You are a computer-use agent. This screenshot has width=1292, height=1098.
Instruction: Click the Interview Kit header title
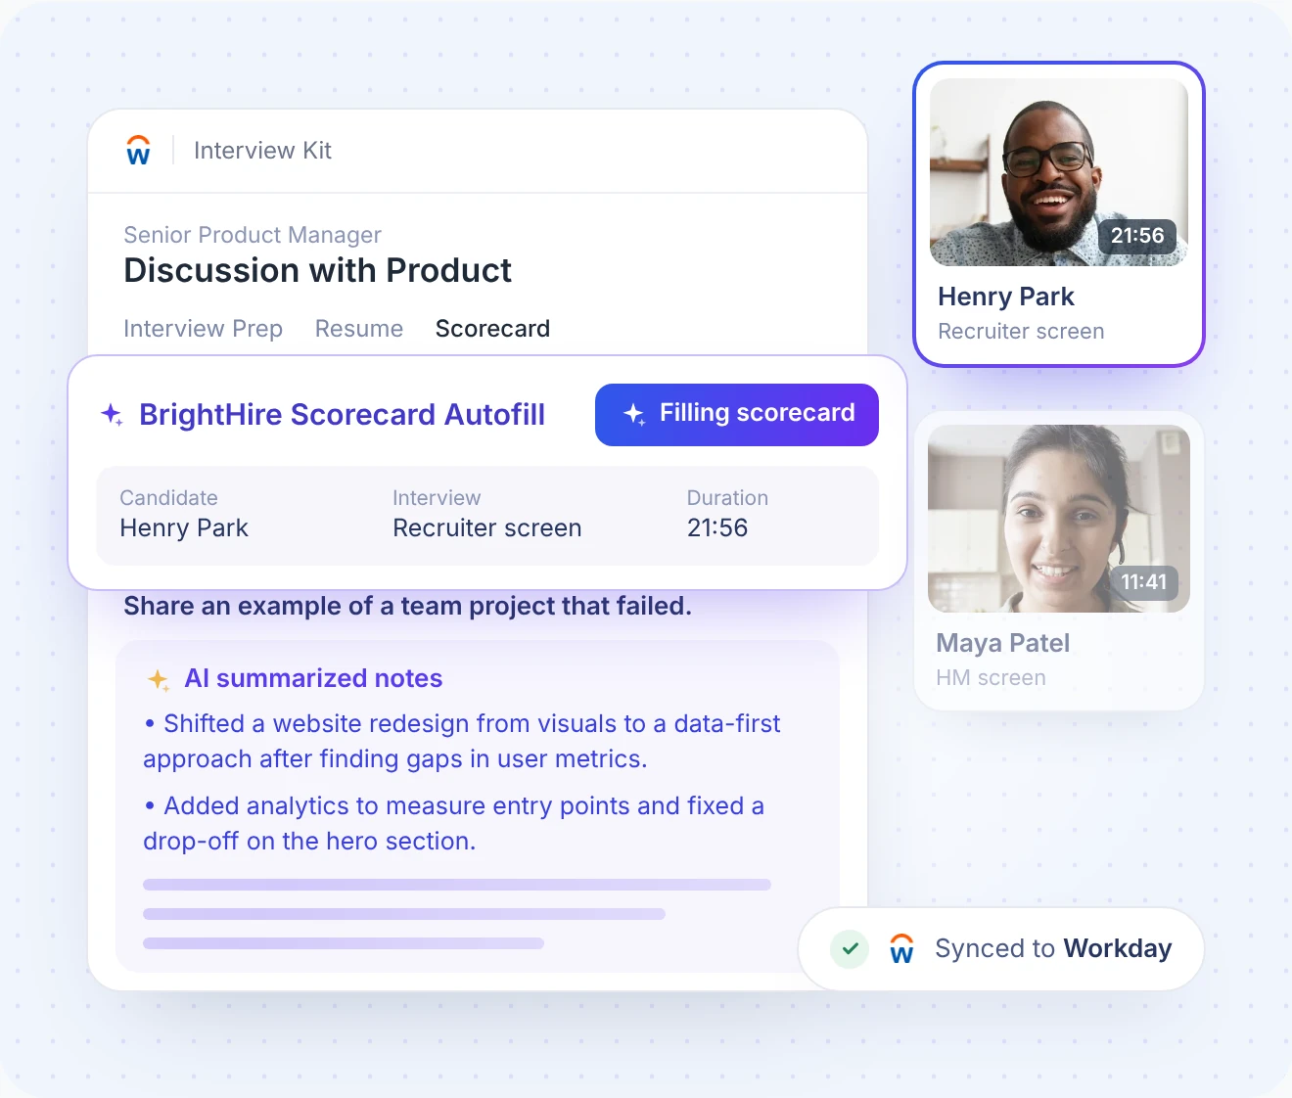262,151
